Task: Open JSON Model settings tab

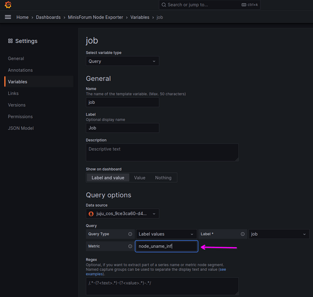Action: tap(21, 128)
